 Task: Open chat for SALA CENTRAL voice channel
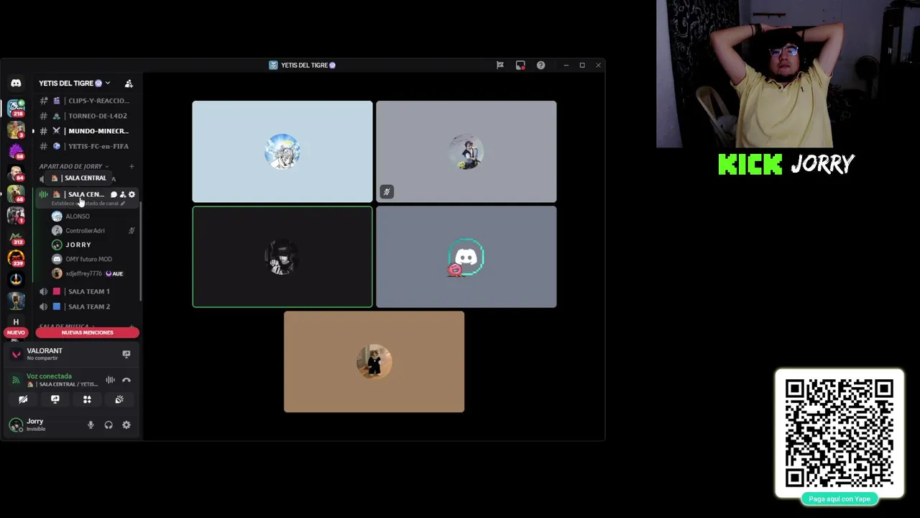[114, 195]
